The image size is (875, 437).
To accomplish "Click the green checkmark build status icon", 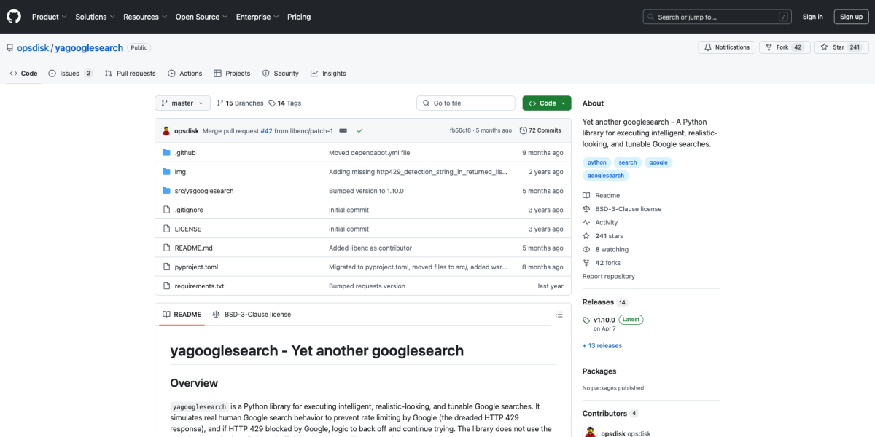I will [x=360, y=130].
